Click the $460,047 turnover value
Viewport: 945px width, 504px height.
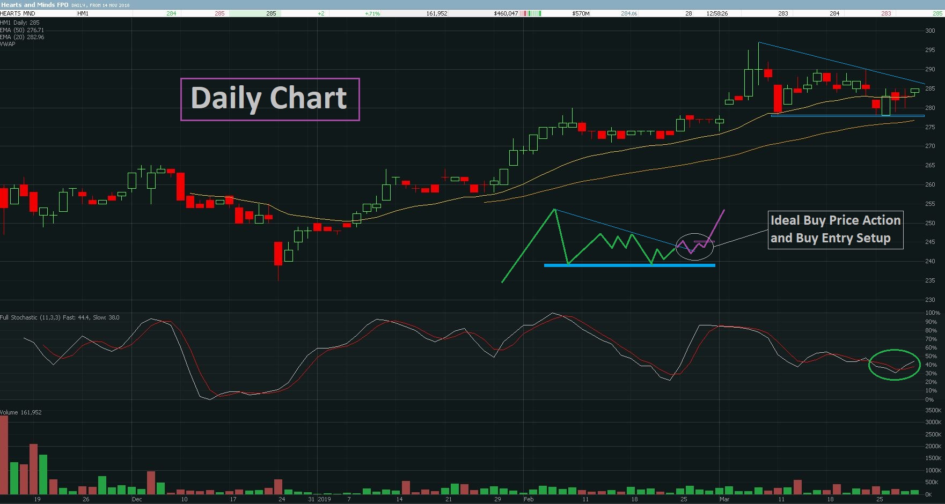pos(506,13)
